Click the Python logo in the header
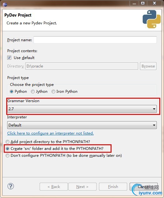The image size is (164, 198). pos(152,19)
